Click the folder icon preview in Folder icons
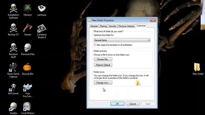Screen dimensions: 205x115 click(x=138, y=83)
